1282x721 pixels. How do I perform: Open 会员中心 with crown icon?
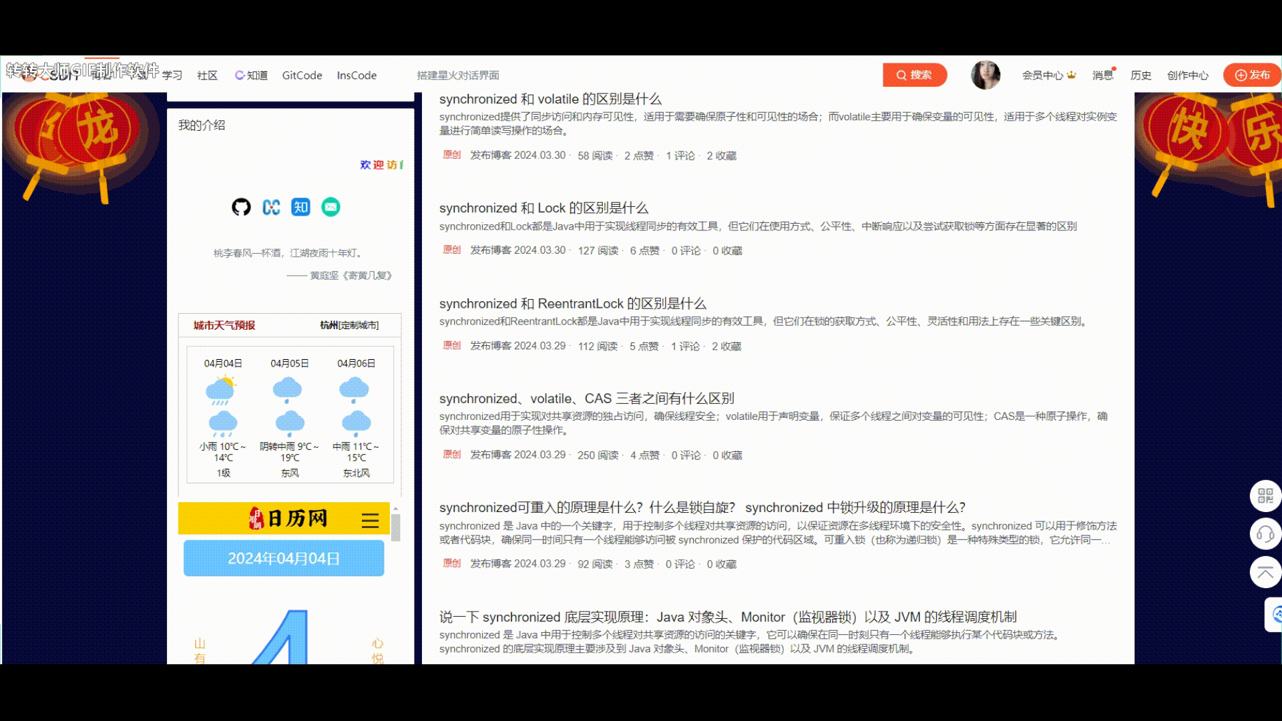click(x=1048, y=75)
